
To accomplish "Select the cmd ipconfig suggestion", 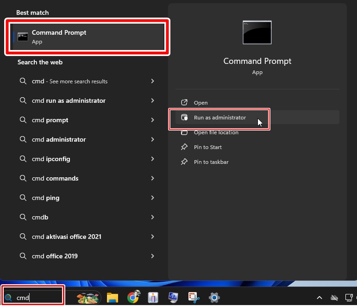I will pos(87,159).
